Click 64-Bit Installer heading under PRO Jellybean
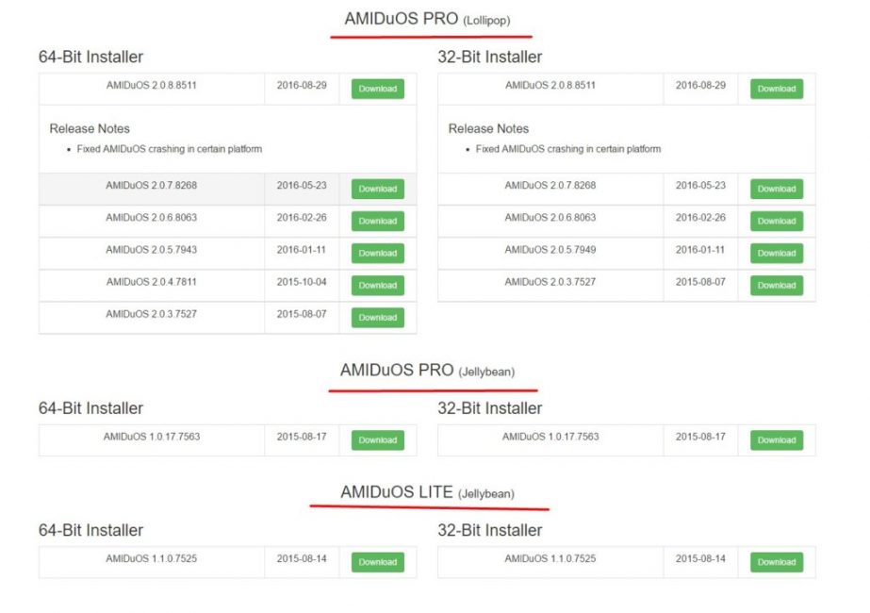Screen dimensions: 870x613 coord(90,408)
